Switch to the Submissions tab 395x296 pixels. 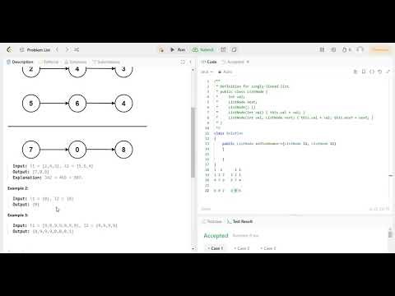pyautogui.click(x=106, y=62)
